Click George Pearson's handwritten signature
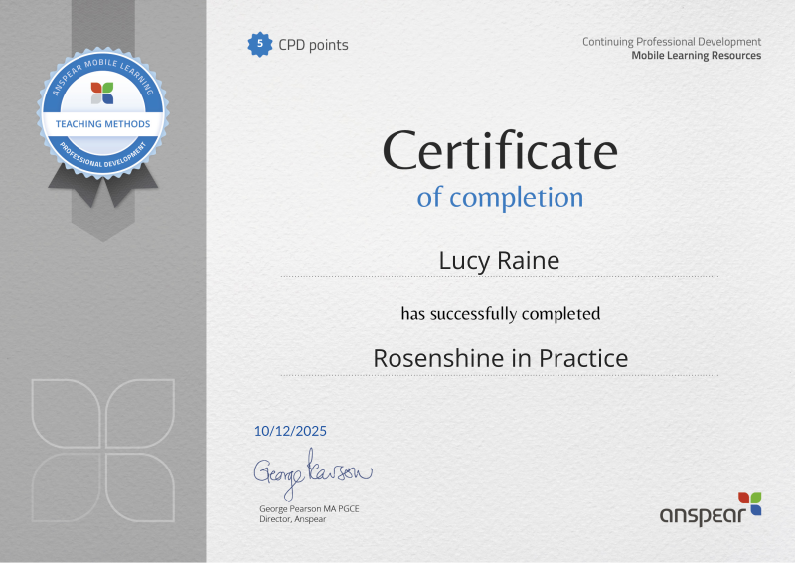 [x=312, y=474]
